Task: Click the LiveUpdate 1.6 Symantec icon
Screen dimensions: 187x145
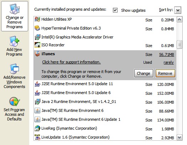Action: (x=37, y=137)
